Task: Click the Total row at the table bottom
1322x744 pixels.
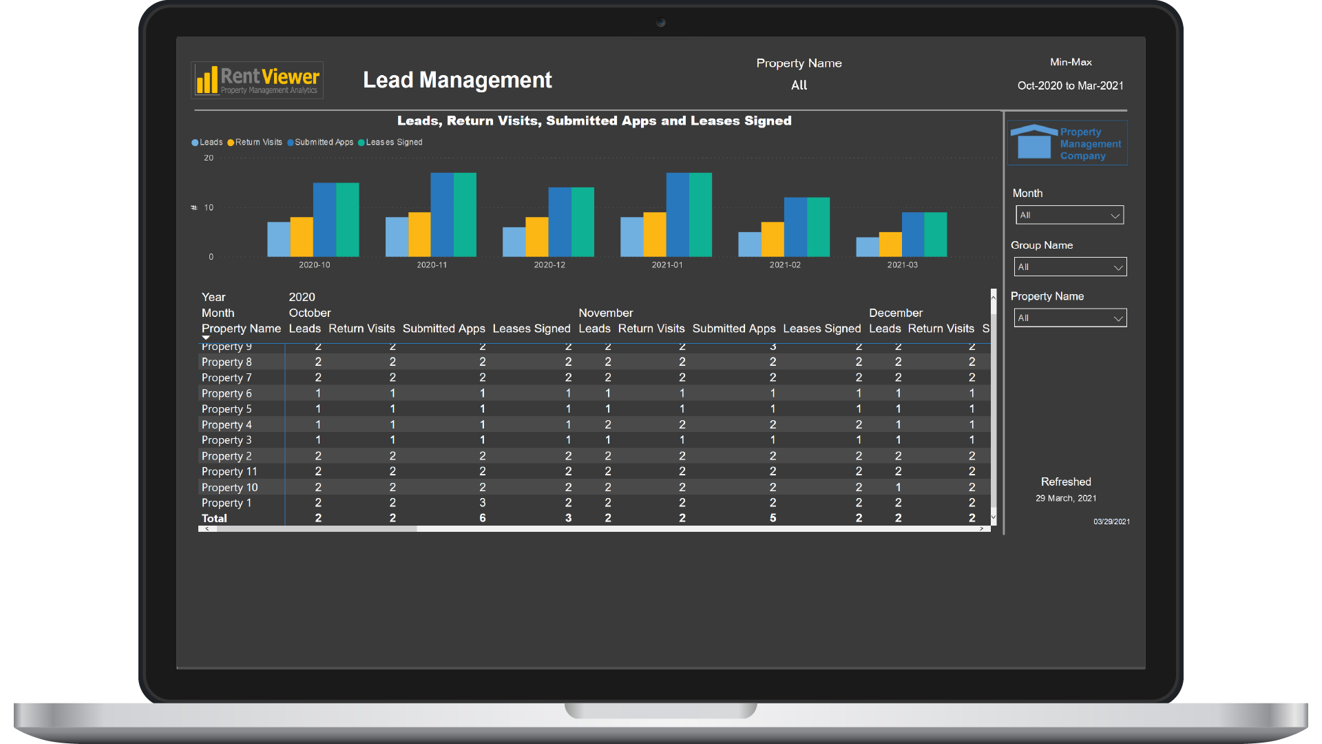Action: (x=214, y=518)
